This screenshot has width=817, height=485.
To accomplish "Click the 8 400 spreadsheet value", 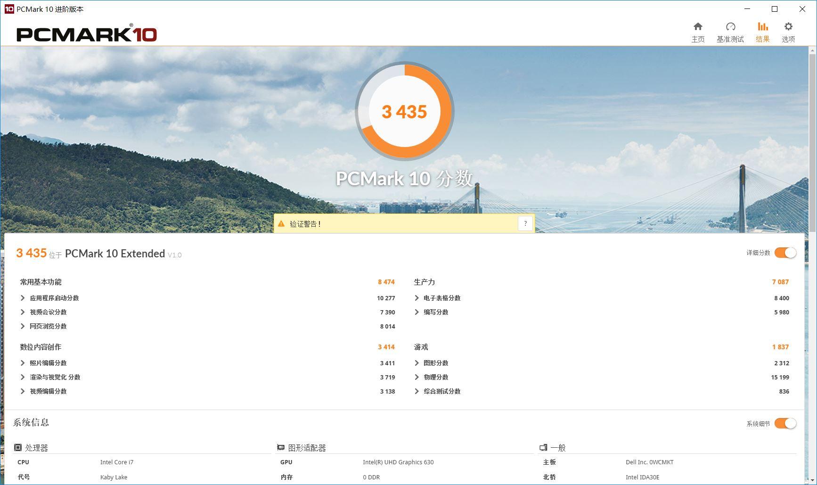I will point(782,298).
